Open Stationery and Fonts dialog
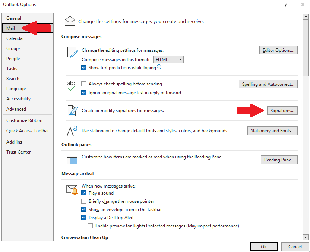The width and height of the screenshot is (310, 252). click(x=272, y=131)
